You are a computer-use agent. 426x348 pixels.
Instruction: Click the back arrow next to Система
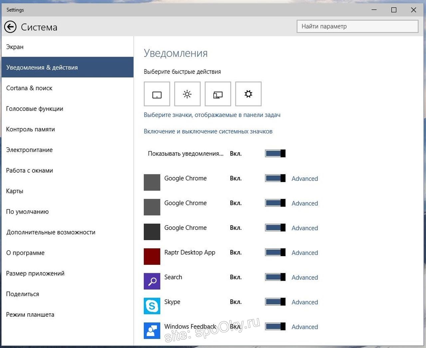coord(10,27)
